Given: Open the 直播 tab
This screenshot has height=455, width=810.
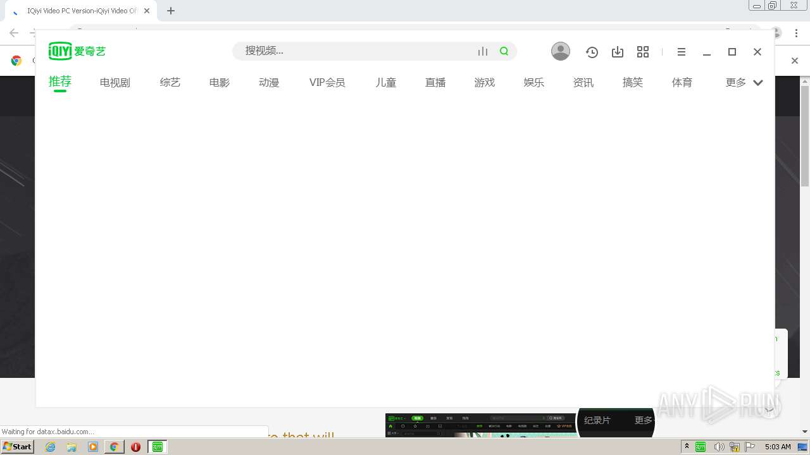Looking at the screenshot, I should [435, 82].
